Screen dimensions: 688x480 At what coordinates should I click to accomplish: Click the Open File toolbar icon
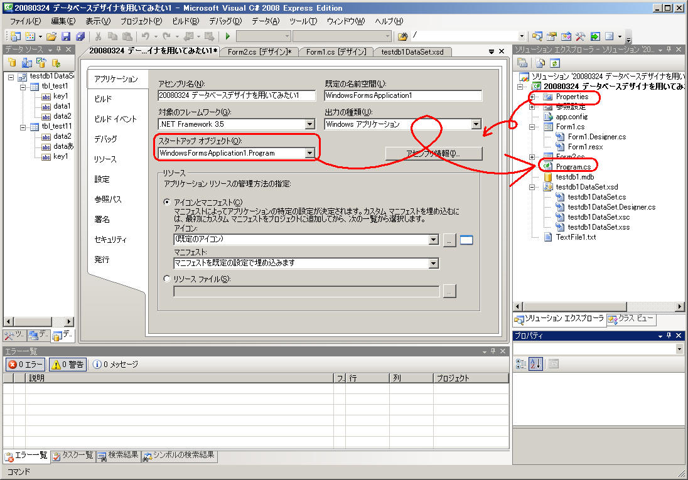[51, 36]
